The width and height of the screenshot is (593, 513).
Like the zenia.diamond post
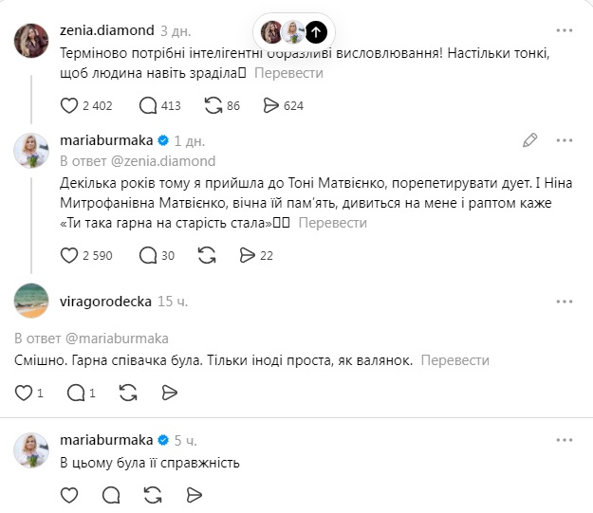coord(68,105)
